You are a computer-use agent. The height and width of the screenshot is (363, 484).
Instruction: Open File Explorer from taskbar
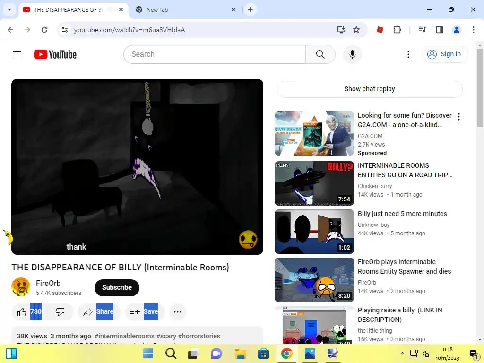pyautogui.click(x=240, y=354)
